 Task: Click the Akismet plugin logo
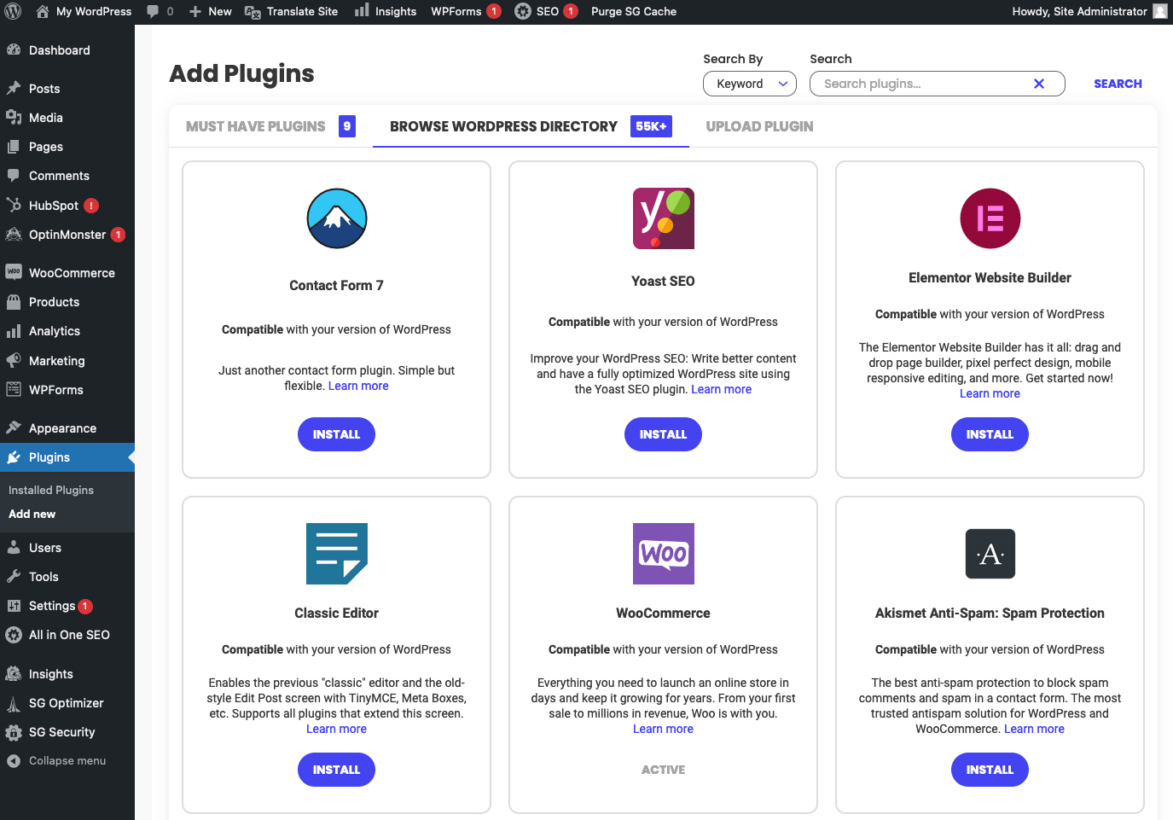tap(990, 554)
